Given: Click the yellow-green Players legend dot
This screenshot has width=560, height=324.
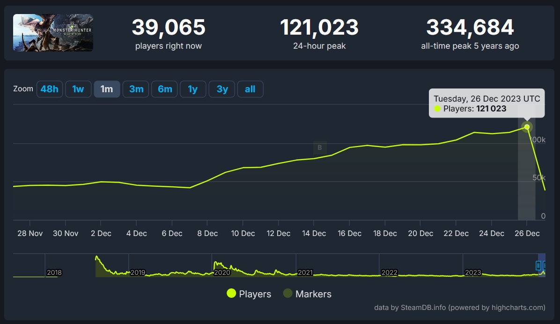Looking at the screenshot, I should pyautogui.click(x=231, y=294).
